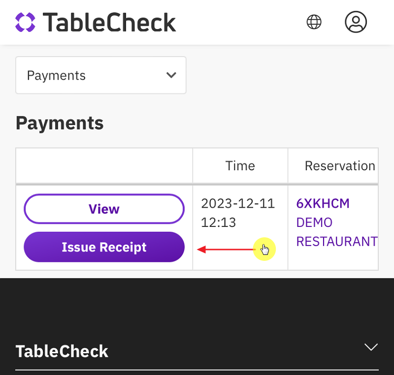Click the white divider line in the footer
Image resolution: width=394 pixels, height=375 pixels.
click(x=197, y=370)
